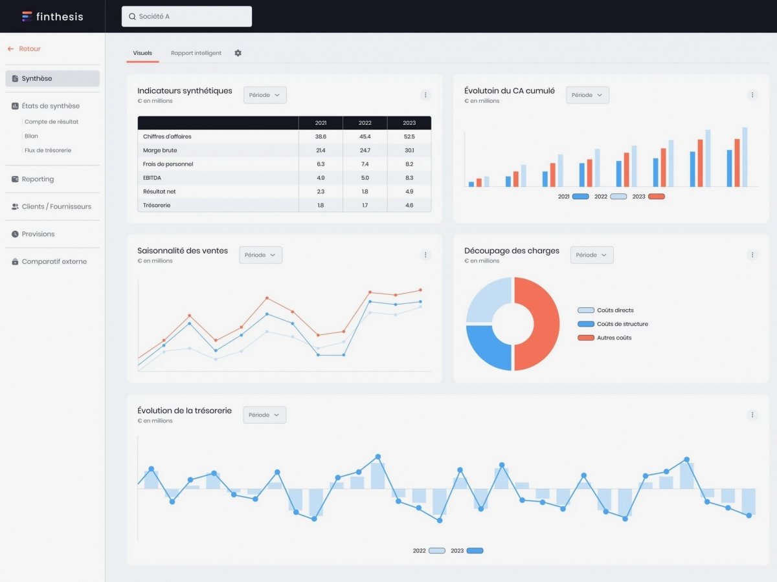Click the Société A search field
This screenshot has height=582, width=777.
pos(186,16)
